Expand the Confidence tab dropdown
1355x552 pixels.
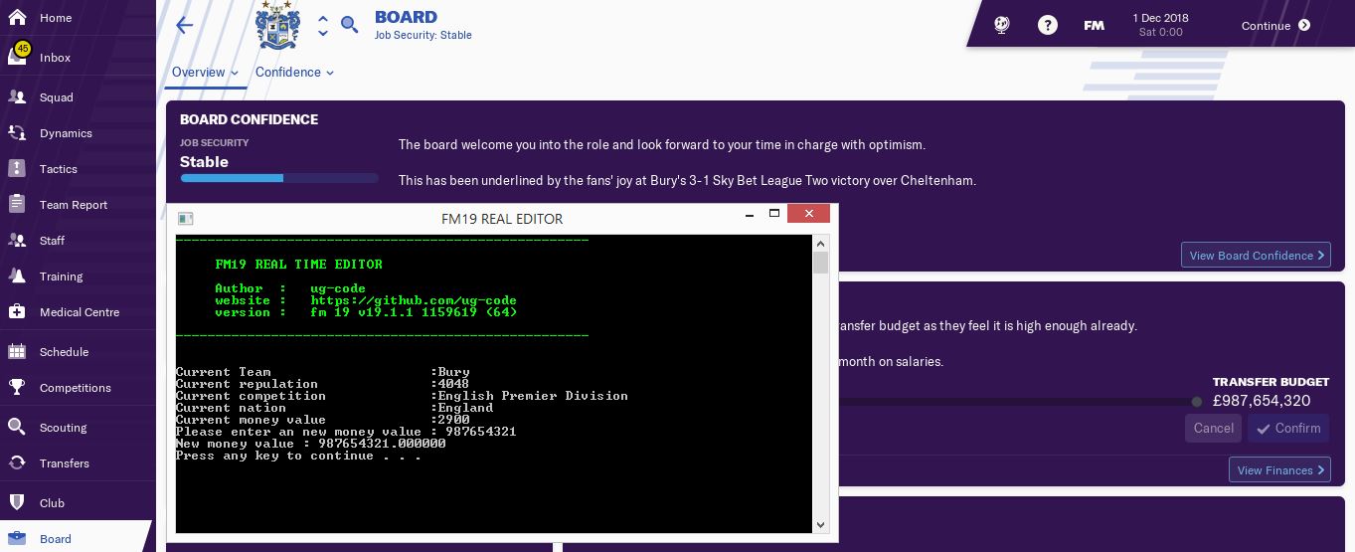[x=294, y=73]
